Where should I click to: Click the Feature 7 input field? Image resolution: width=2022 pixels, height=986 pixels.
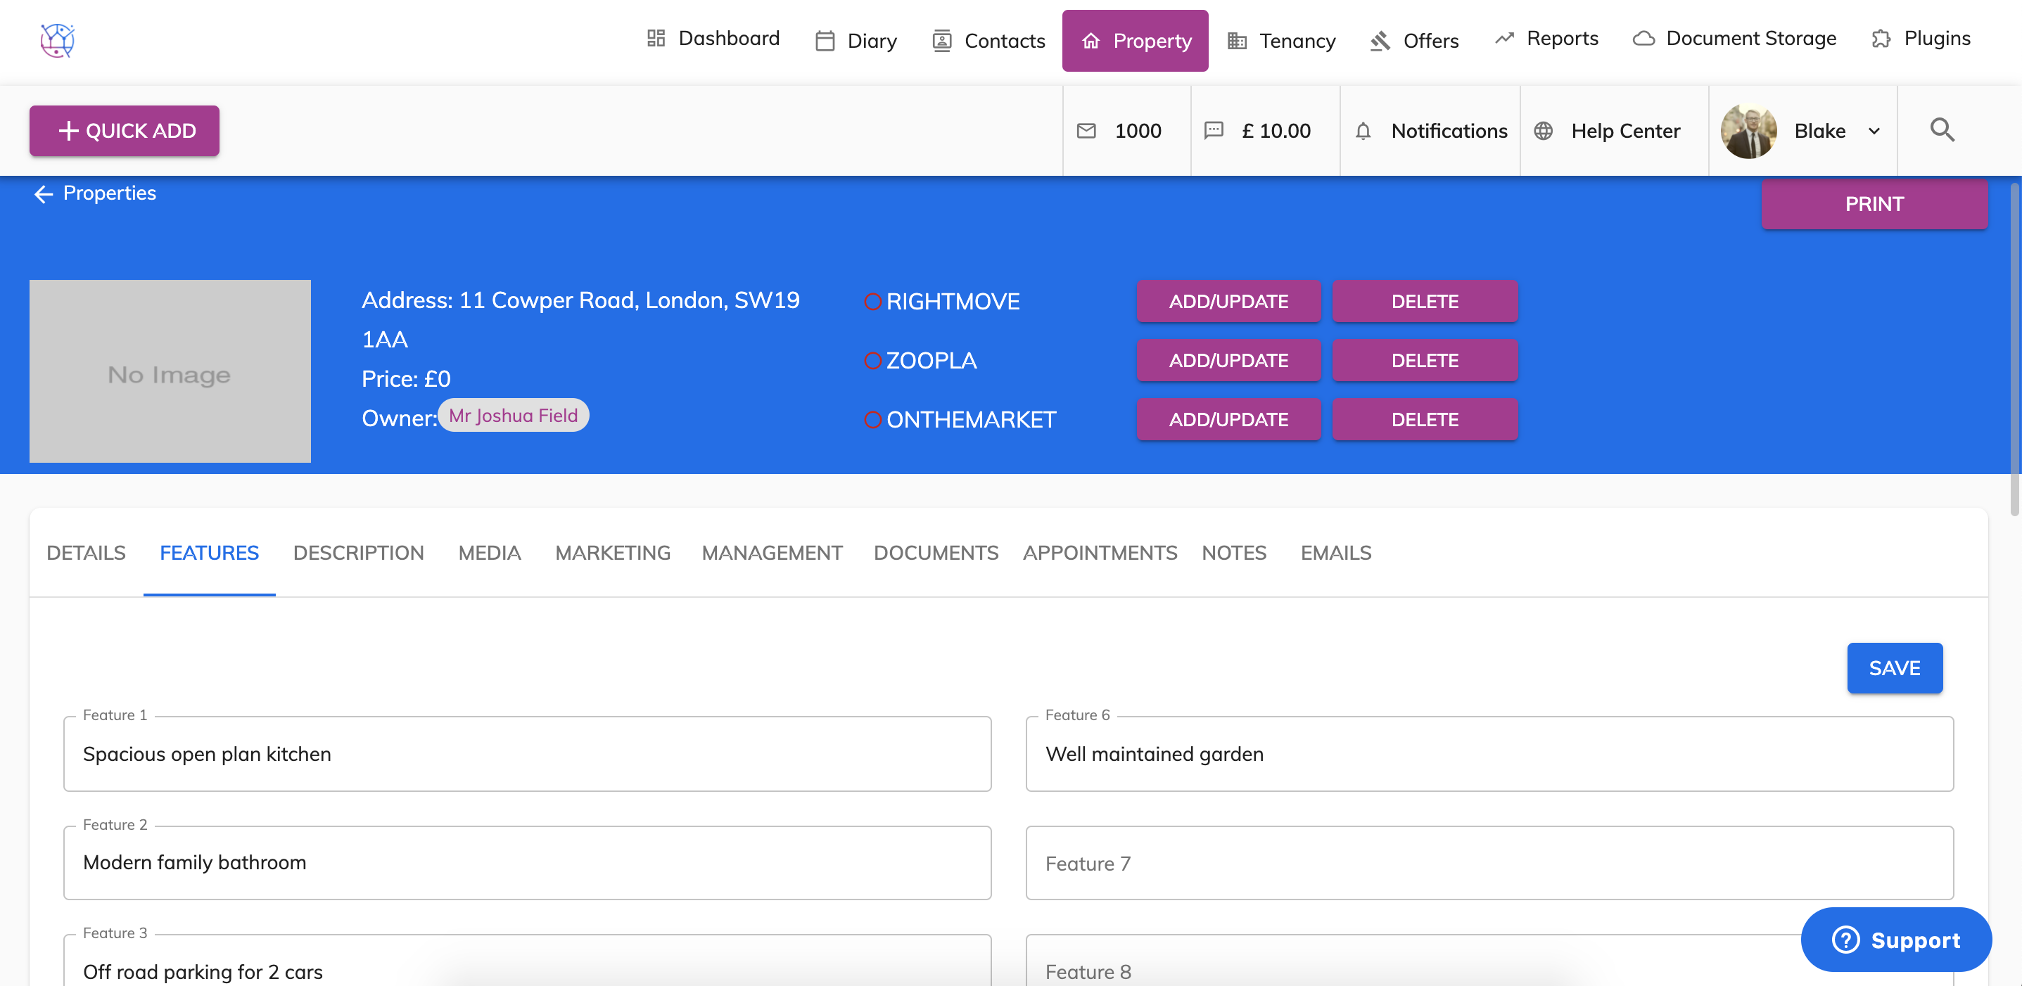1488,863
